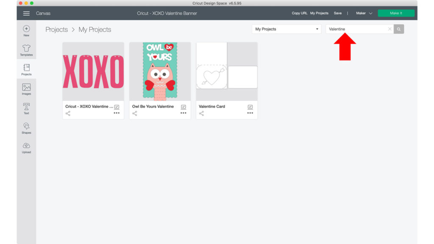This screenshot has width=434, height=244.
Task: Open the Maker machine dropdown
Action: click(x=364, y=13)
